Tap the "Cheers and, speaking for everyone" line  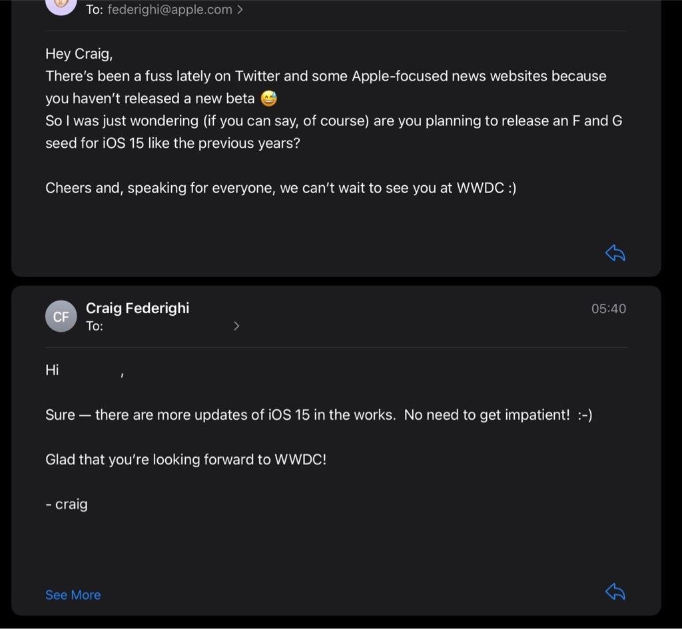click(280, 189)
